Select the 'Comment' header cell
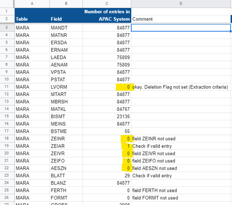Screen dimensions: 232x205 tap(181, 19)
